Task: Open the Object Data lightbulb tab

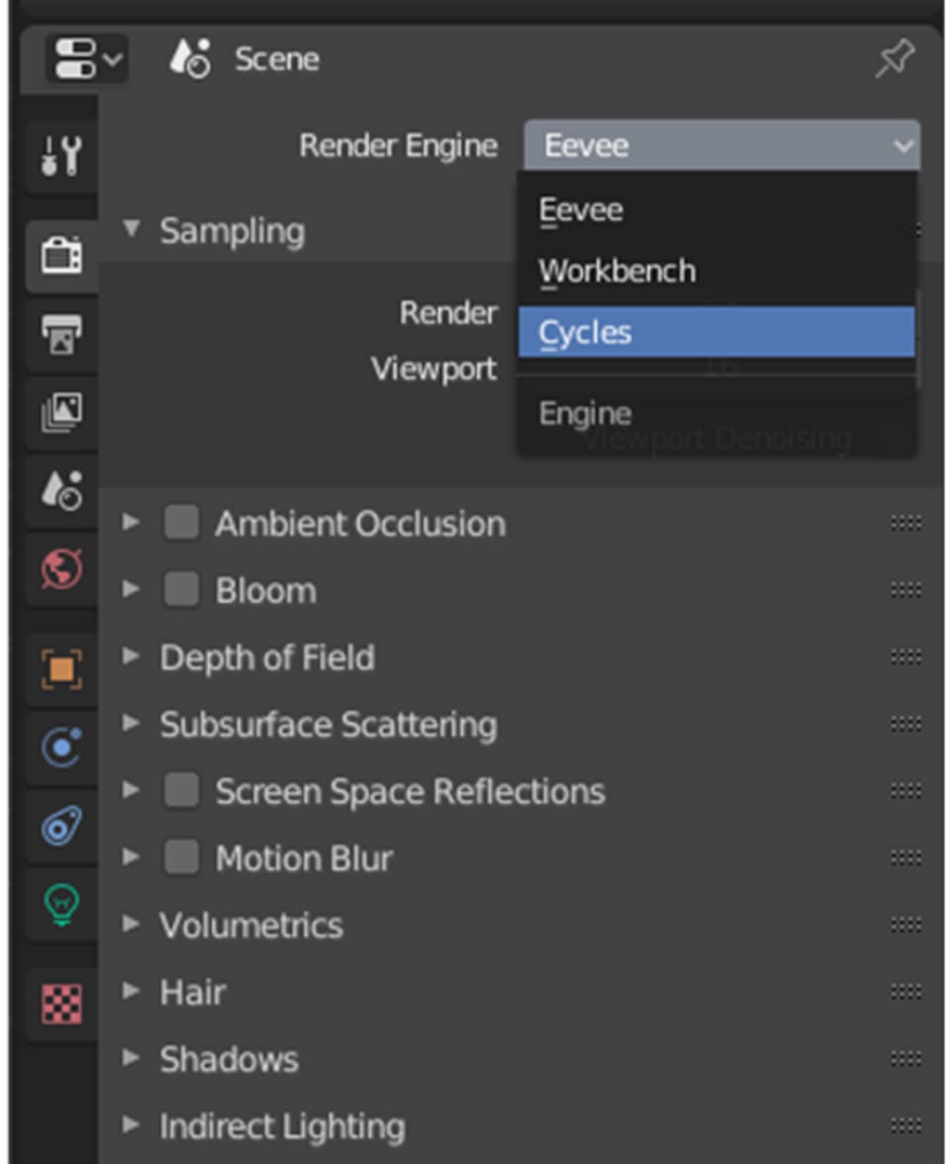Action: click(61, 905)
